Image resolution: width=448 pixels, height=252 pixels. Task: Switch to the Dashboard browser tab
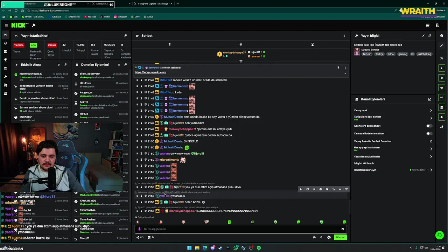coord(30,3)
